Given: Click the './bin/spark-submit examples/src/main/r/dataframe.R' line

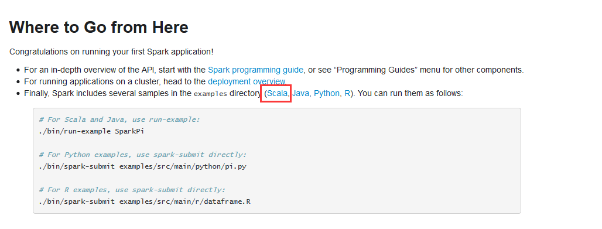Looking at the screenshot, I should 145,201.
